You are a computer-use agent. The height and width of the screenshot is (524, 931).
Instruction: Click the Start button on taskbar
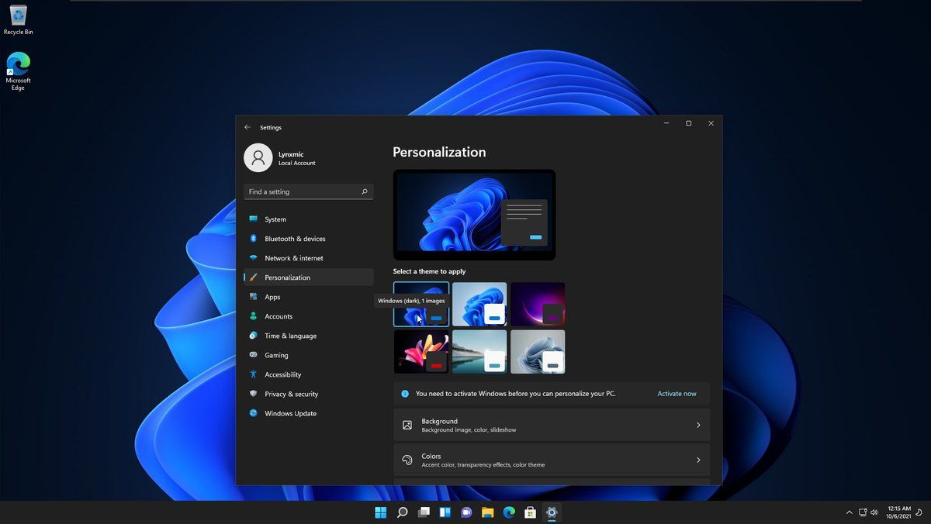(x=381, y=512)
